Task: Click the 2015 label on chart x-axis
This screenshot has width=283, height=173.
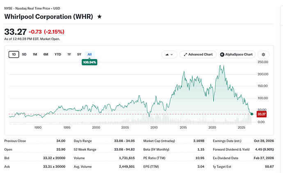Action: 183,127
